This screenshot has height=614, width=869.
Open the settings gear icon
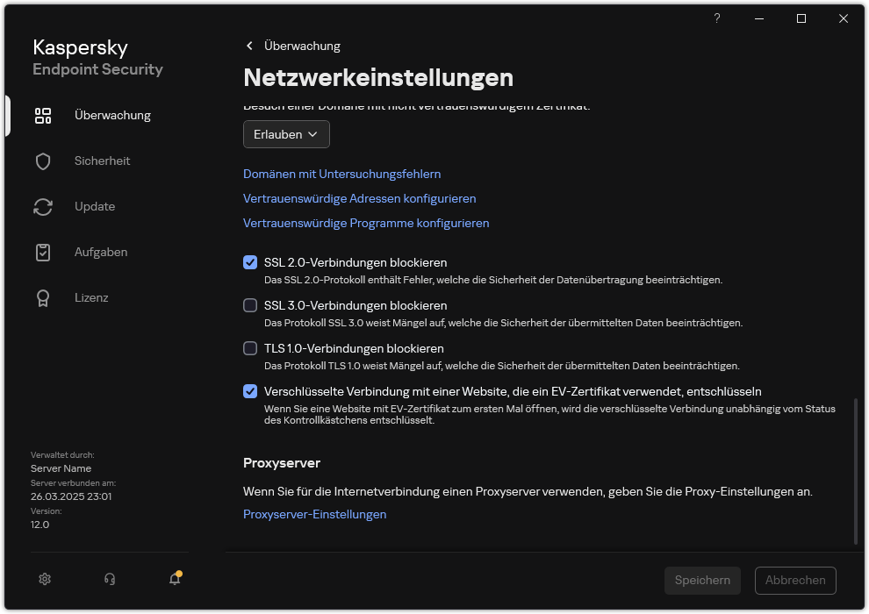44,579
